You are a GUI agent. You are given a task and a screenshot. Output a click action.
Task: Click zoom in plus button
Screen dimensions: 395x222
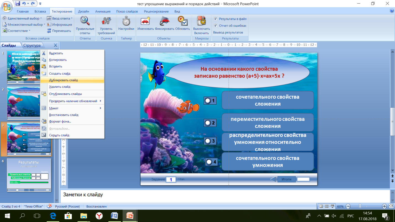pos(384,206)
